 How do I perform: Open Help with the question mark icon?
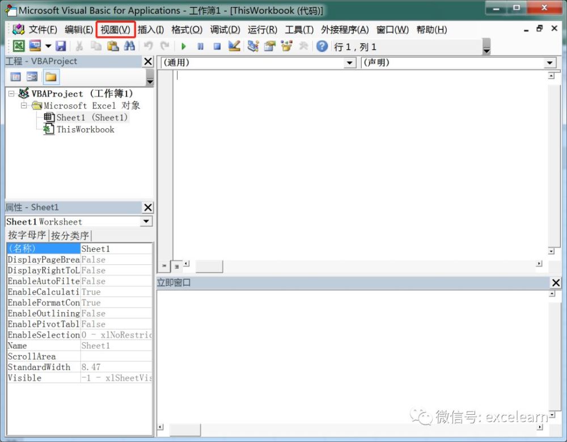tap(322, 47)
